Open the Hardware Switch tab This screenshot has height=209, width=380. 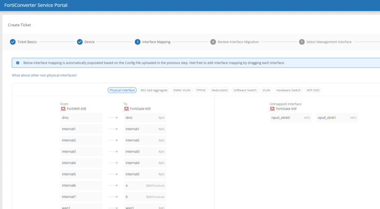coord(288,90)
